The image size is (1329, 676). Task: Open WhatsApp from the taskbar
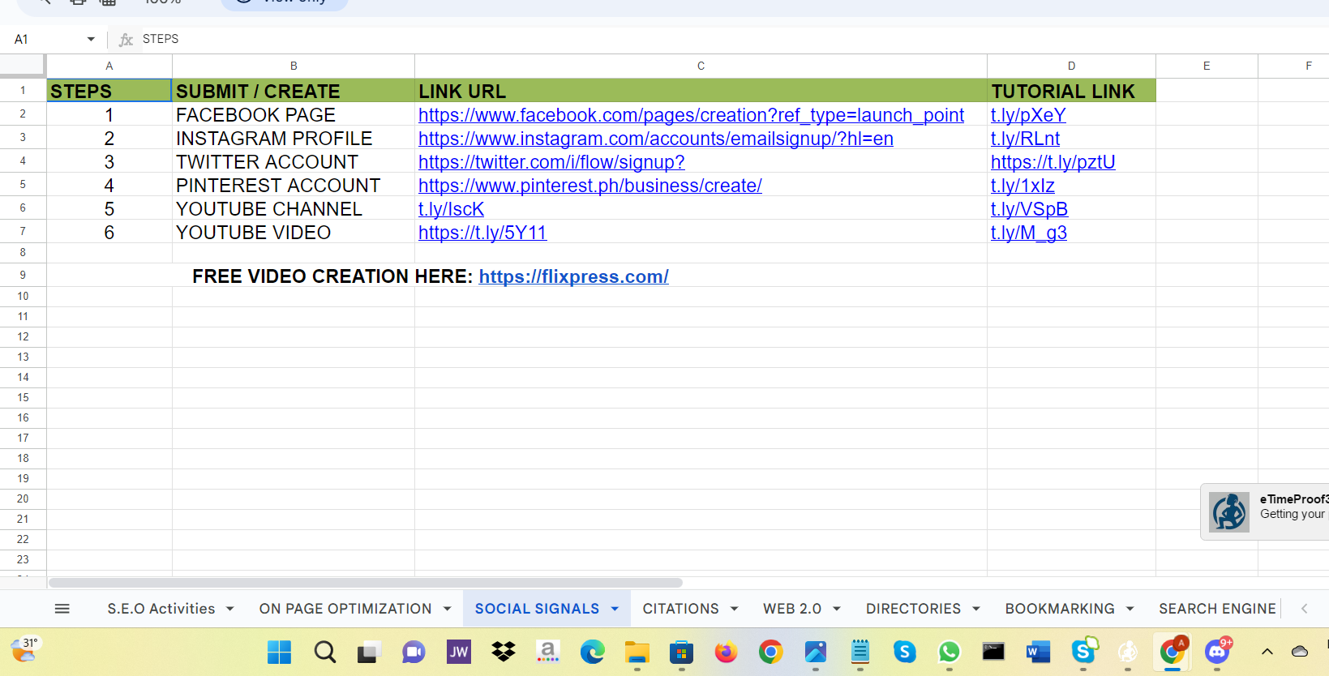coord(949,652)
